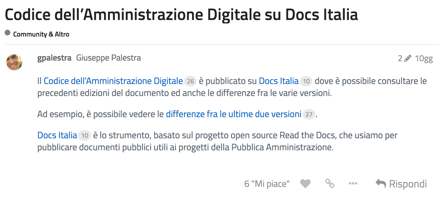Click the Rispondi button
This screenshot has height=204, width=442.
click(401, 184)
